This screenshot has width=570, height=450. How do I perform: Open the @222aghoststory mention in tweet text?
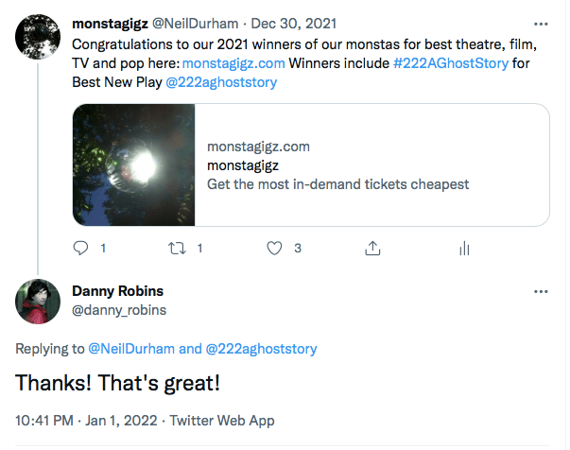[222, 82]
